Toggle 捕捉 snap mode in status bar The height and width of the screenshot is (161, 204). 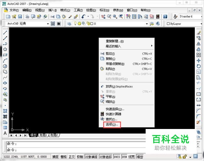(55, 157)
